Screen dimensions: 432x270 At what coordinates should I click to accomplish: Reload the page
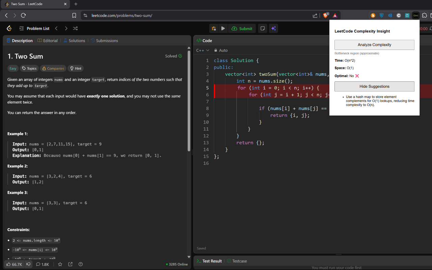23,15
